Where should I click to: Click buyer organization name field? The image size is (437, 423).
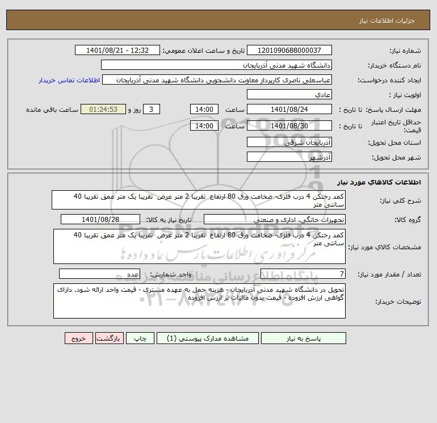tap(216, 65)
